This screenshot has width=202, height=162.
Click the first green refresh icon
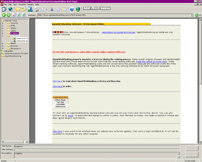(19, 15)
